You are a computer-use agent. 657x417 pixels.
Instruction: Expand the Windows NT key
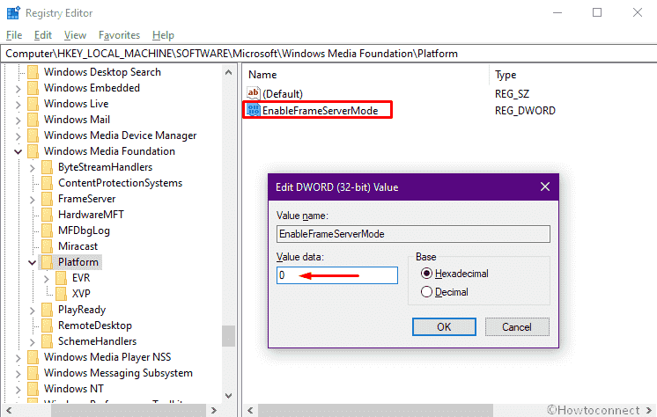point(18,390)
